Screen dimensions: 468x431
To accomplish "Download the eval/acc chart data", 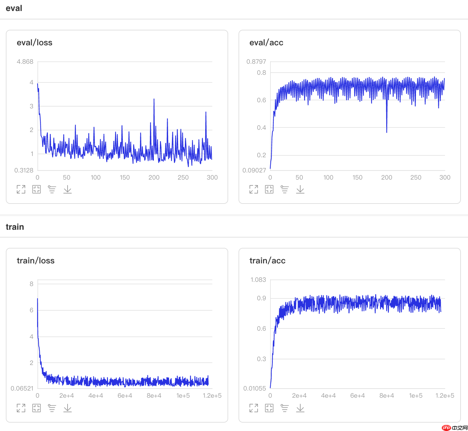I will tap(300, 189).
